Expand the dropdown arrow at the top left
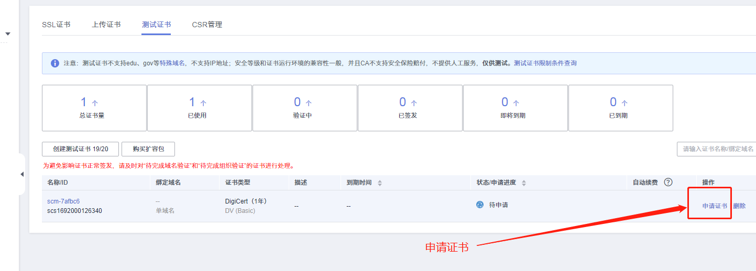 click(x=8, y=34)
